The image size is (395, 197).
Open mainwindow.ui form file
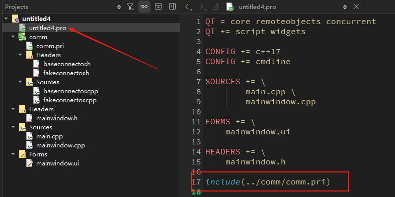tap(57, 163)
